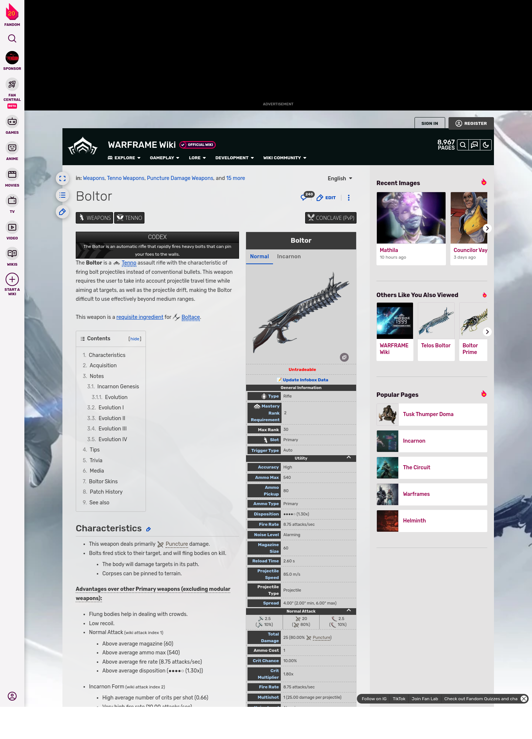This screenshot has width=532, height=739.
Task: Open the Conclave (PvP) tab
Action: [x=331, y=218]
